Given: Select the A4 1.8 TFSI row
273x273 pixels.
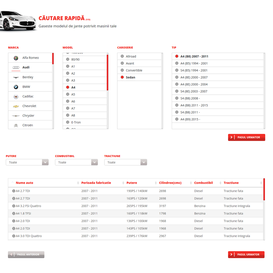Looking at the screenshot, I should pyautogui.click(x=136, y=213).
